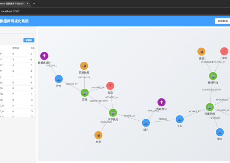Select table row with source 6 target 10
Viewport: 230px width, 163px height.
click(x=17, y=88)
